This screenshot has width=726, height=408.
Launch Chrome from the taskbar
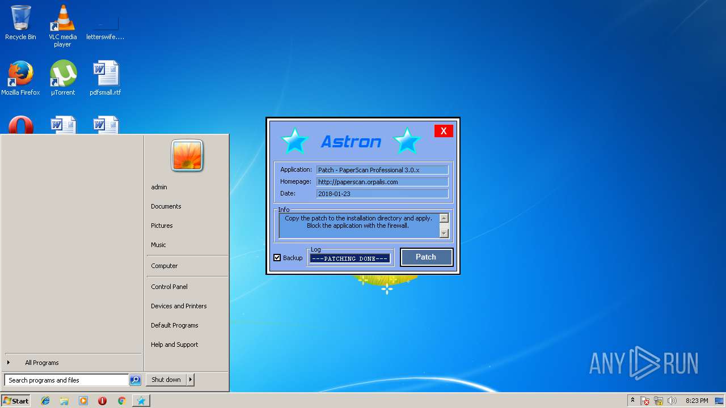[121, 401]
